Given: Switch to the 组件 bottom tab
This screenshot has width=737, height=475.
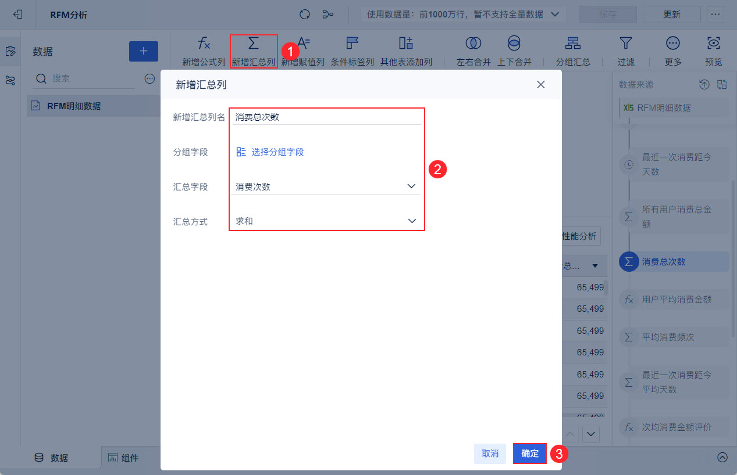Looking at the screenshot, I should [x=123, y=458].
